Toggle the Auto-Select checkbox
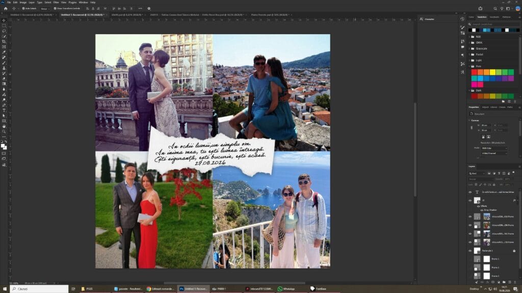 pyautogui.click(x=23, y=9)
